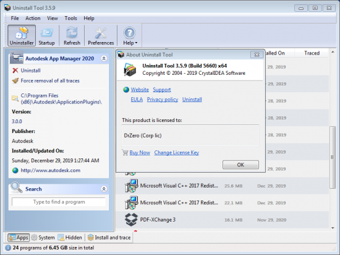Viewport: 340px width, 255px height.
Task: Click the folder icon beside install path
Action: click(15, 98)
